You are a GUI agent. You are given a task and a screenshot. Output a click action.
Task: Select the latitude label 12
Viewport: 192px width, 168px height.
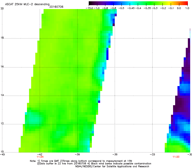2,124
